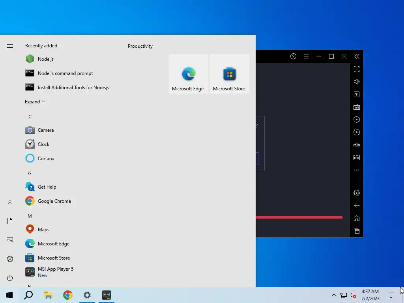The image size is (404, 303).
Task: Collapse the MSI App Player side toolbar
Action: pos(357,56)
